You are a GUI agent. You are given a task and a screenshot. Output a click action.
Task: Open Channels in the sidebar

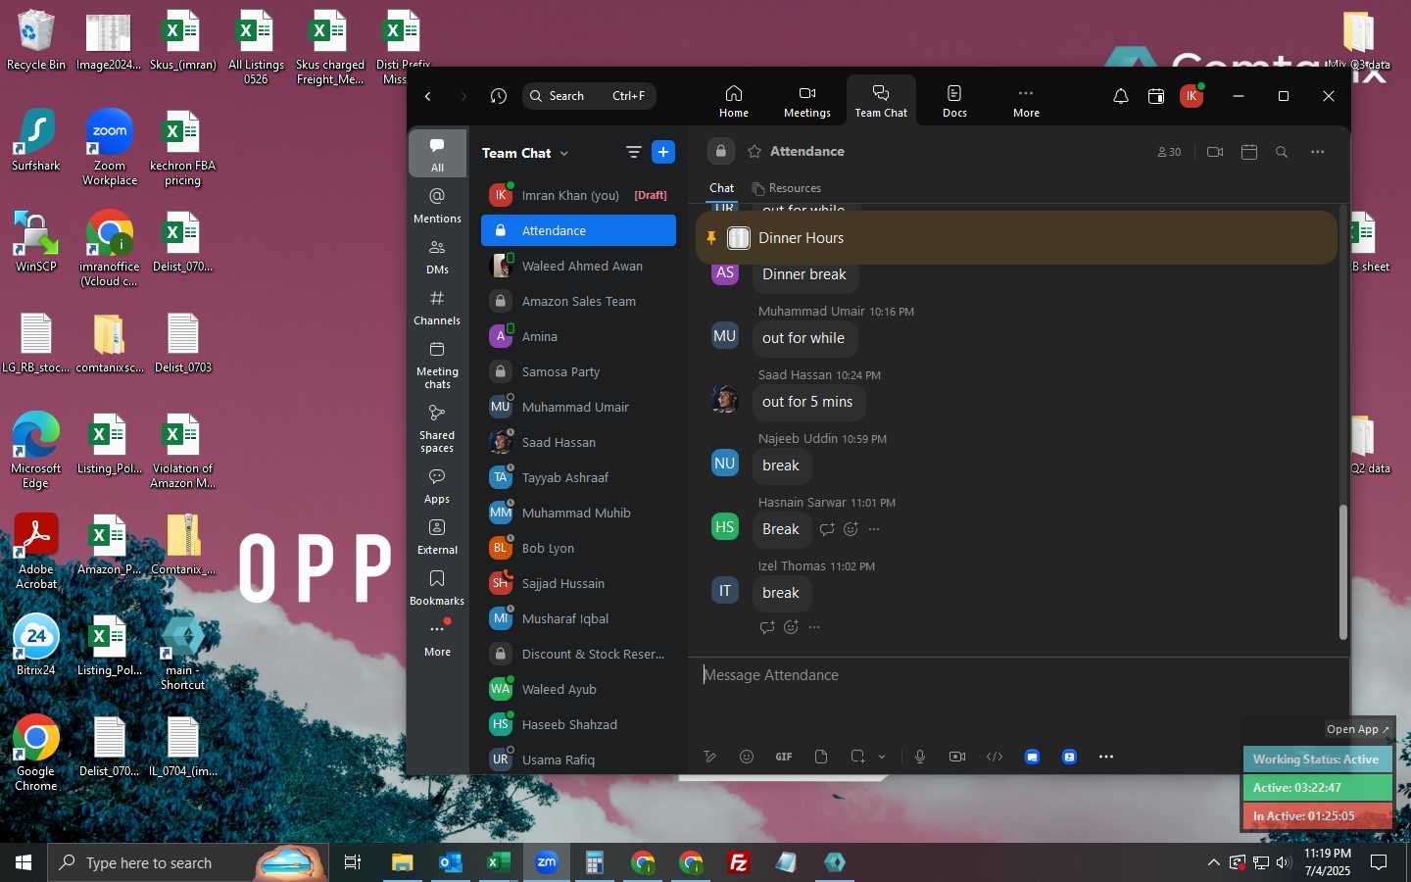tap(437, 307)
